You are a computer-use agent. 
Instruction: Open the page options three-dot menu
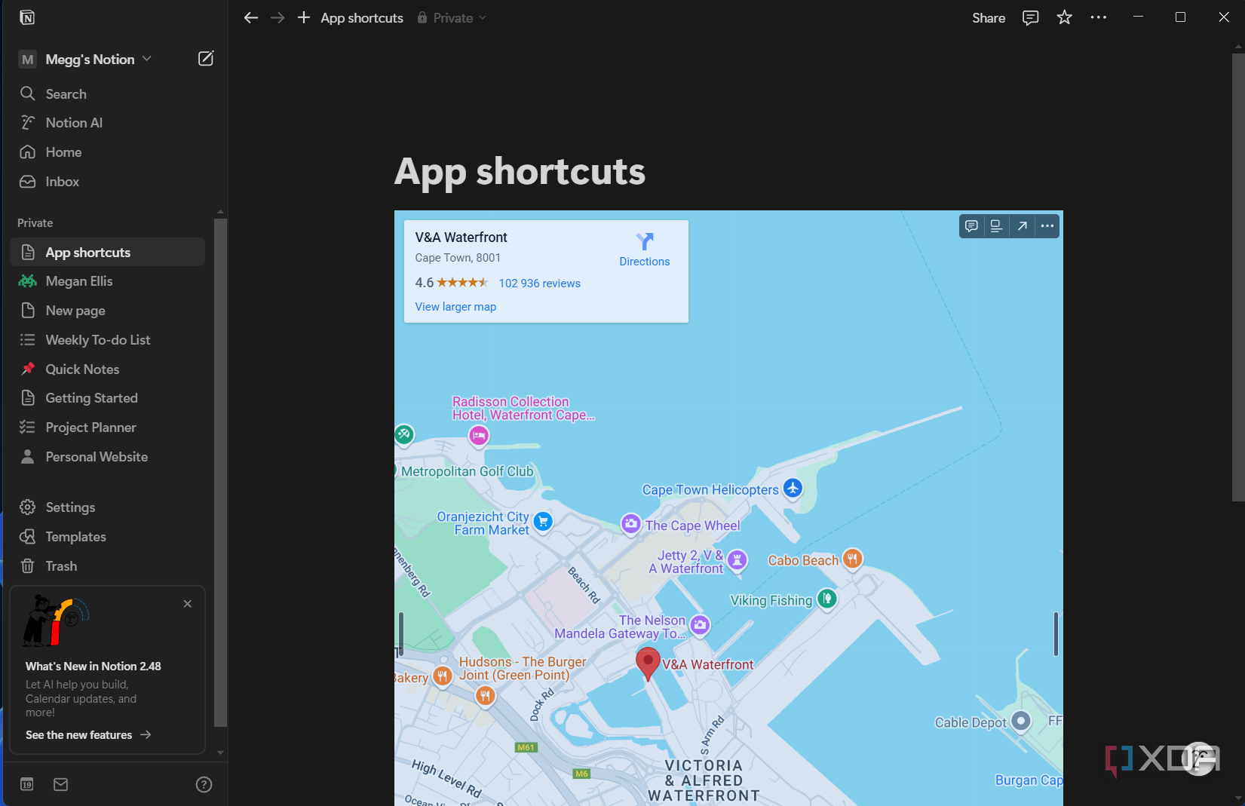(1098, 17)
